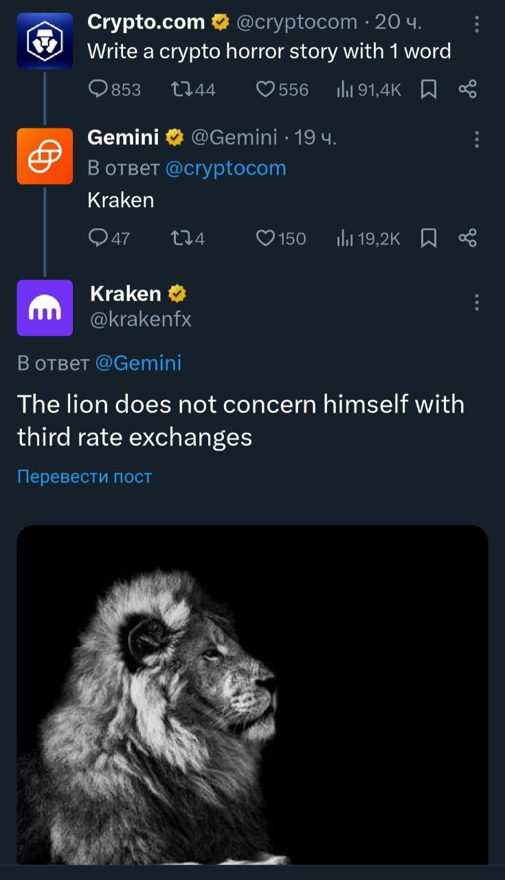Open the black-and-white lion image
This screenshot has height=880, width=505.
(x=252, y=694)
